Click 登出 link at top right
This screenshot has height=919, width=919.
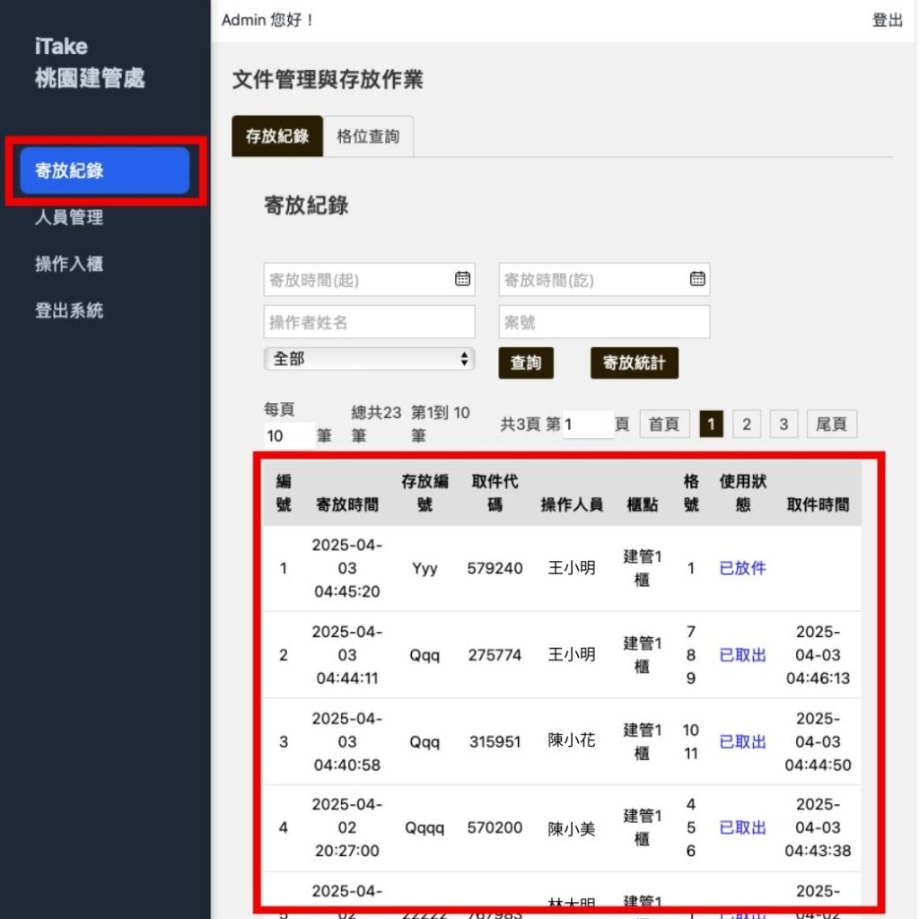pos(887,20)
